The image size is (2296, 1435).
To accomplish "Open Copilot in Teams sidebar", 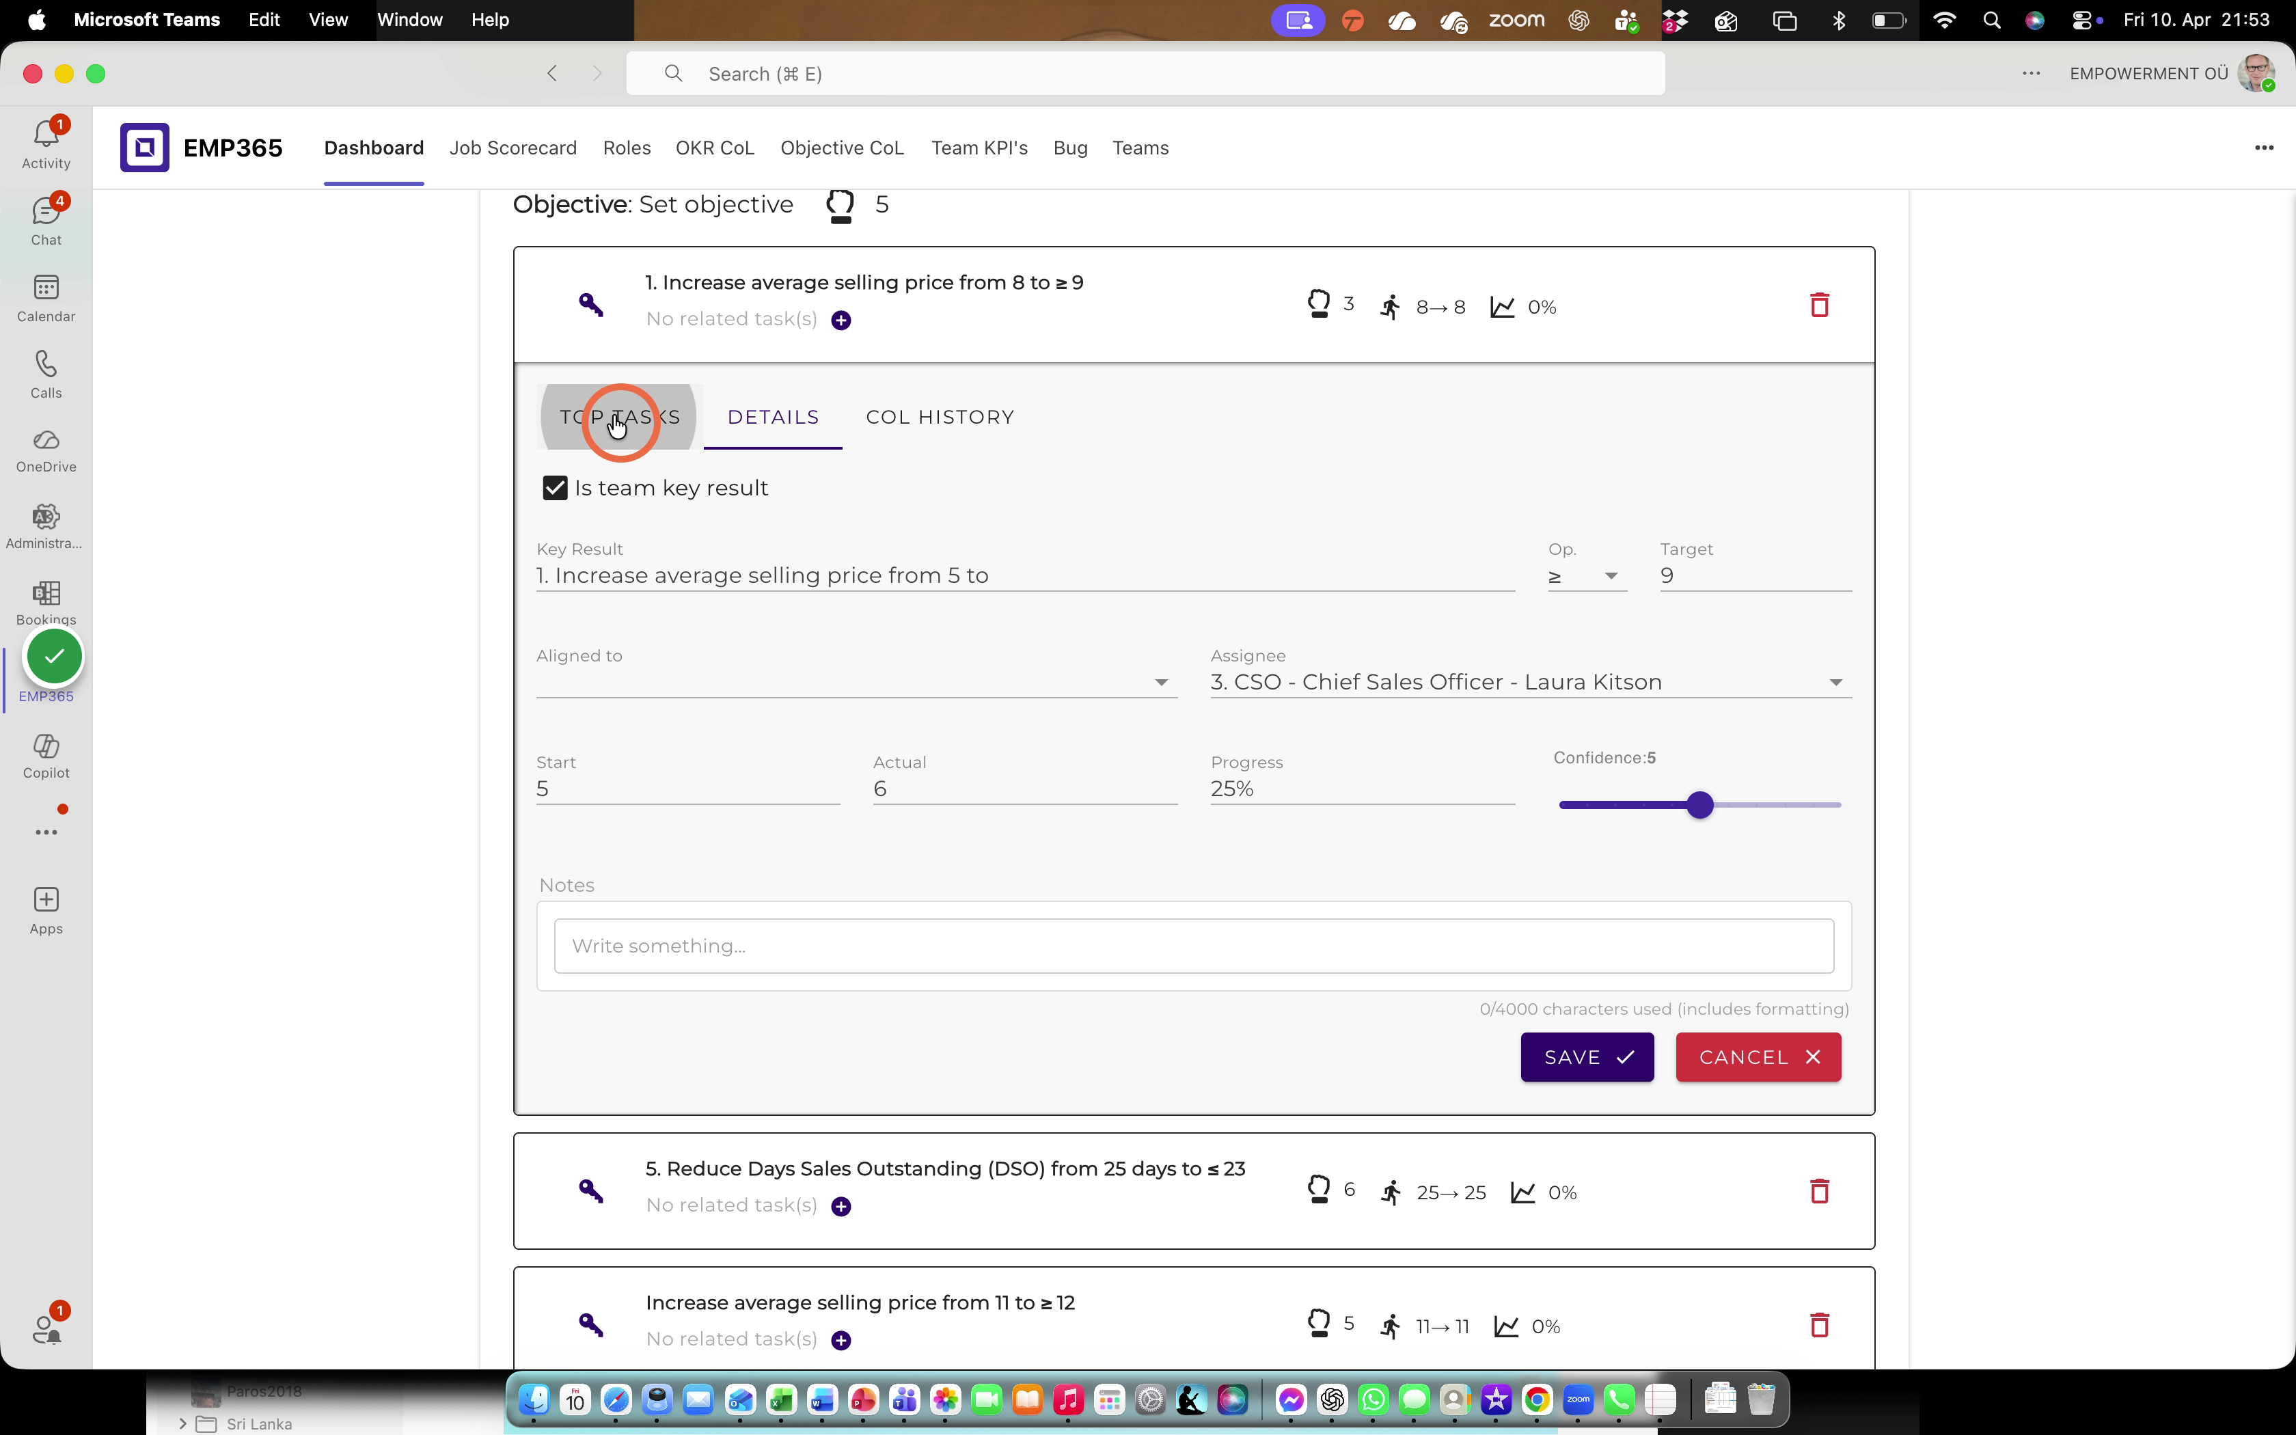I will [46, 756].
